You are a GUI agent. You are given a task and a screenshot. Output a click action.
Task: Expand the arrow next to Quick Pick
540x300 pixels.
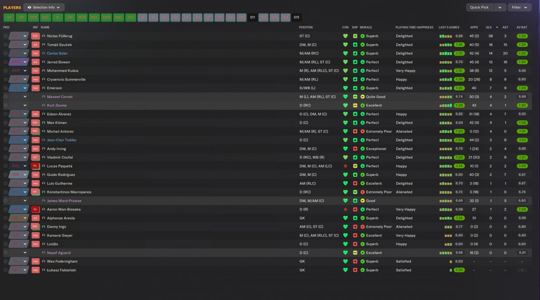pos(499,7)
